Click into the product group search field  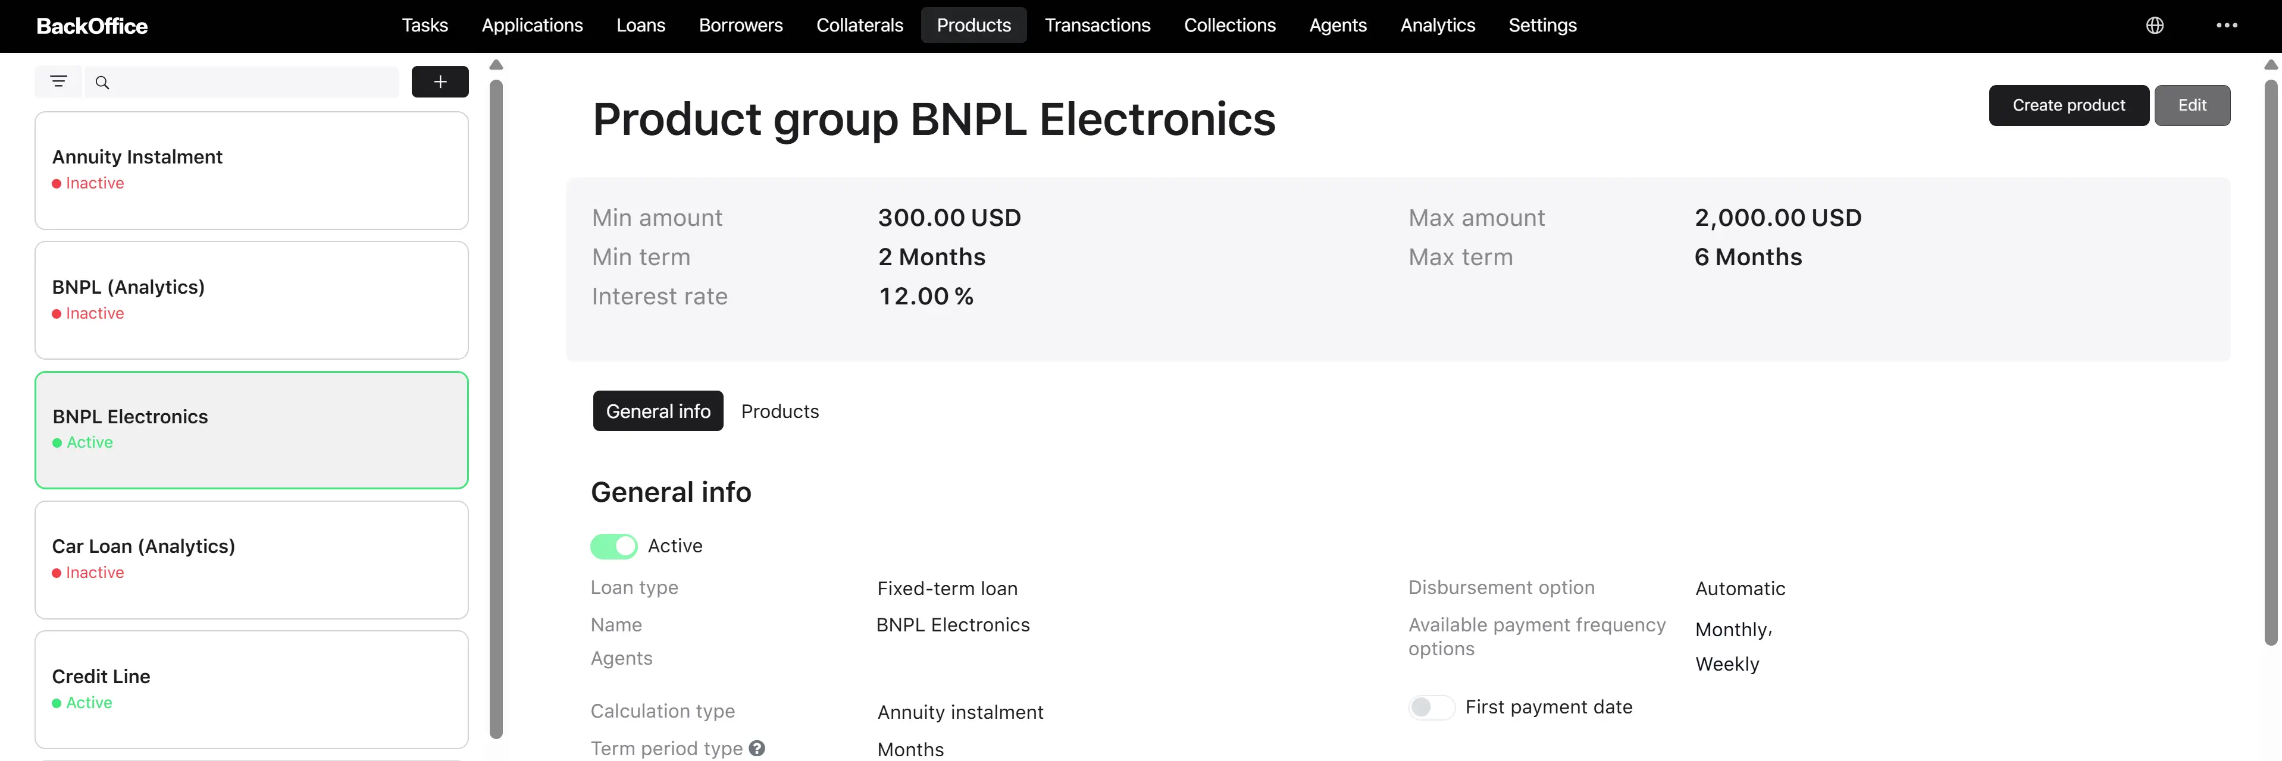[242, 82]
